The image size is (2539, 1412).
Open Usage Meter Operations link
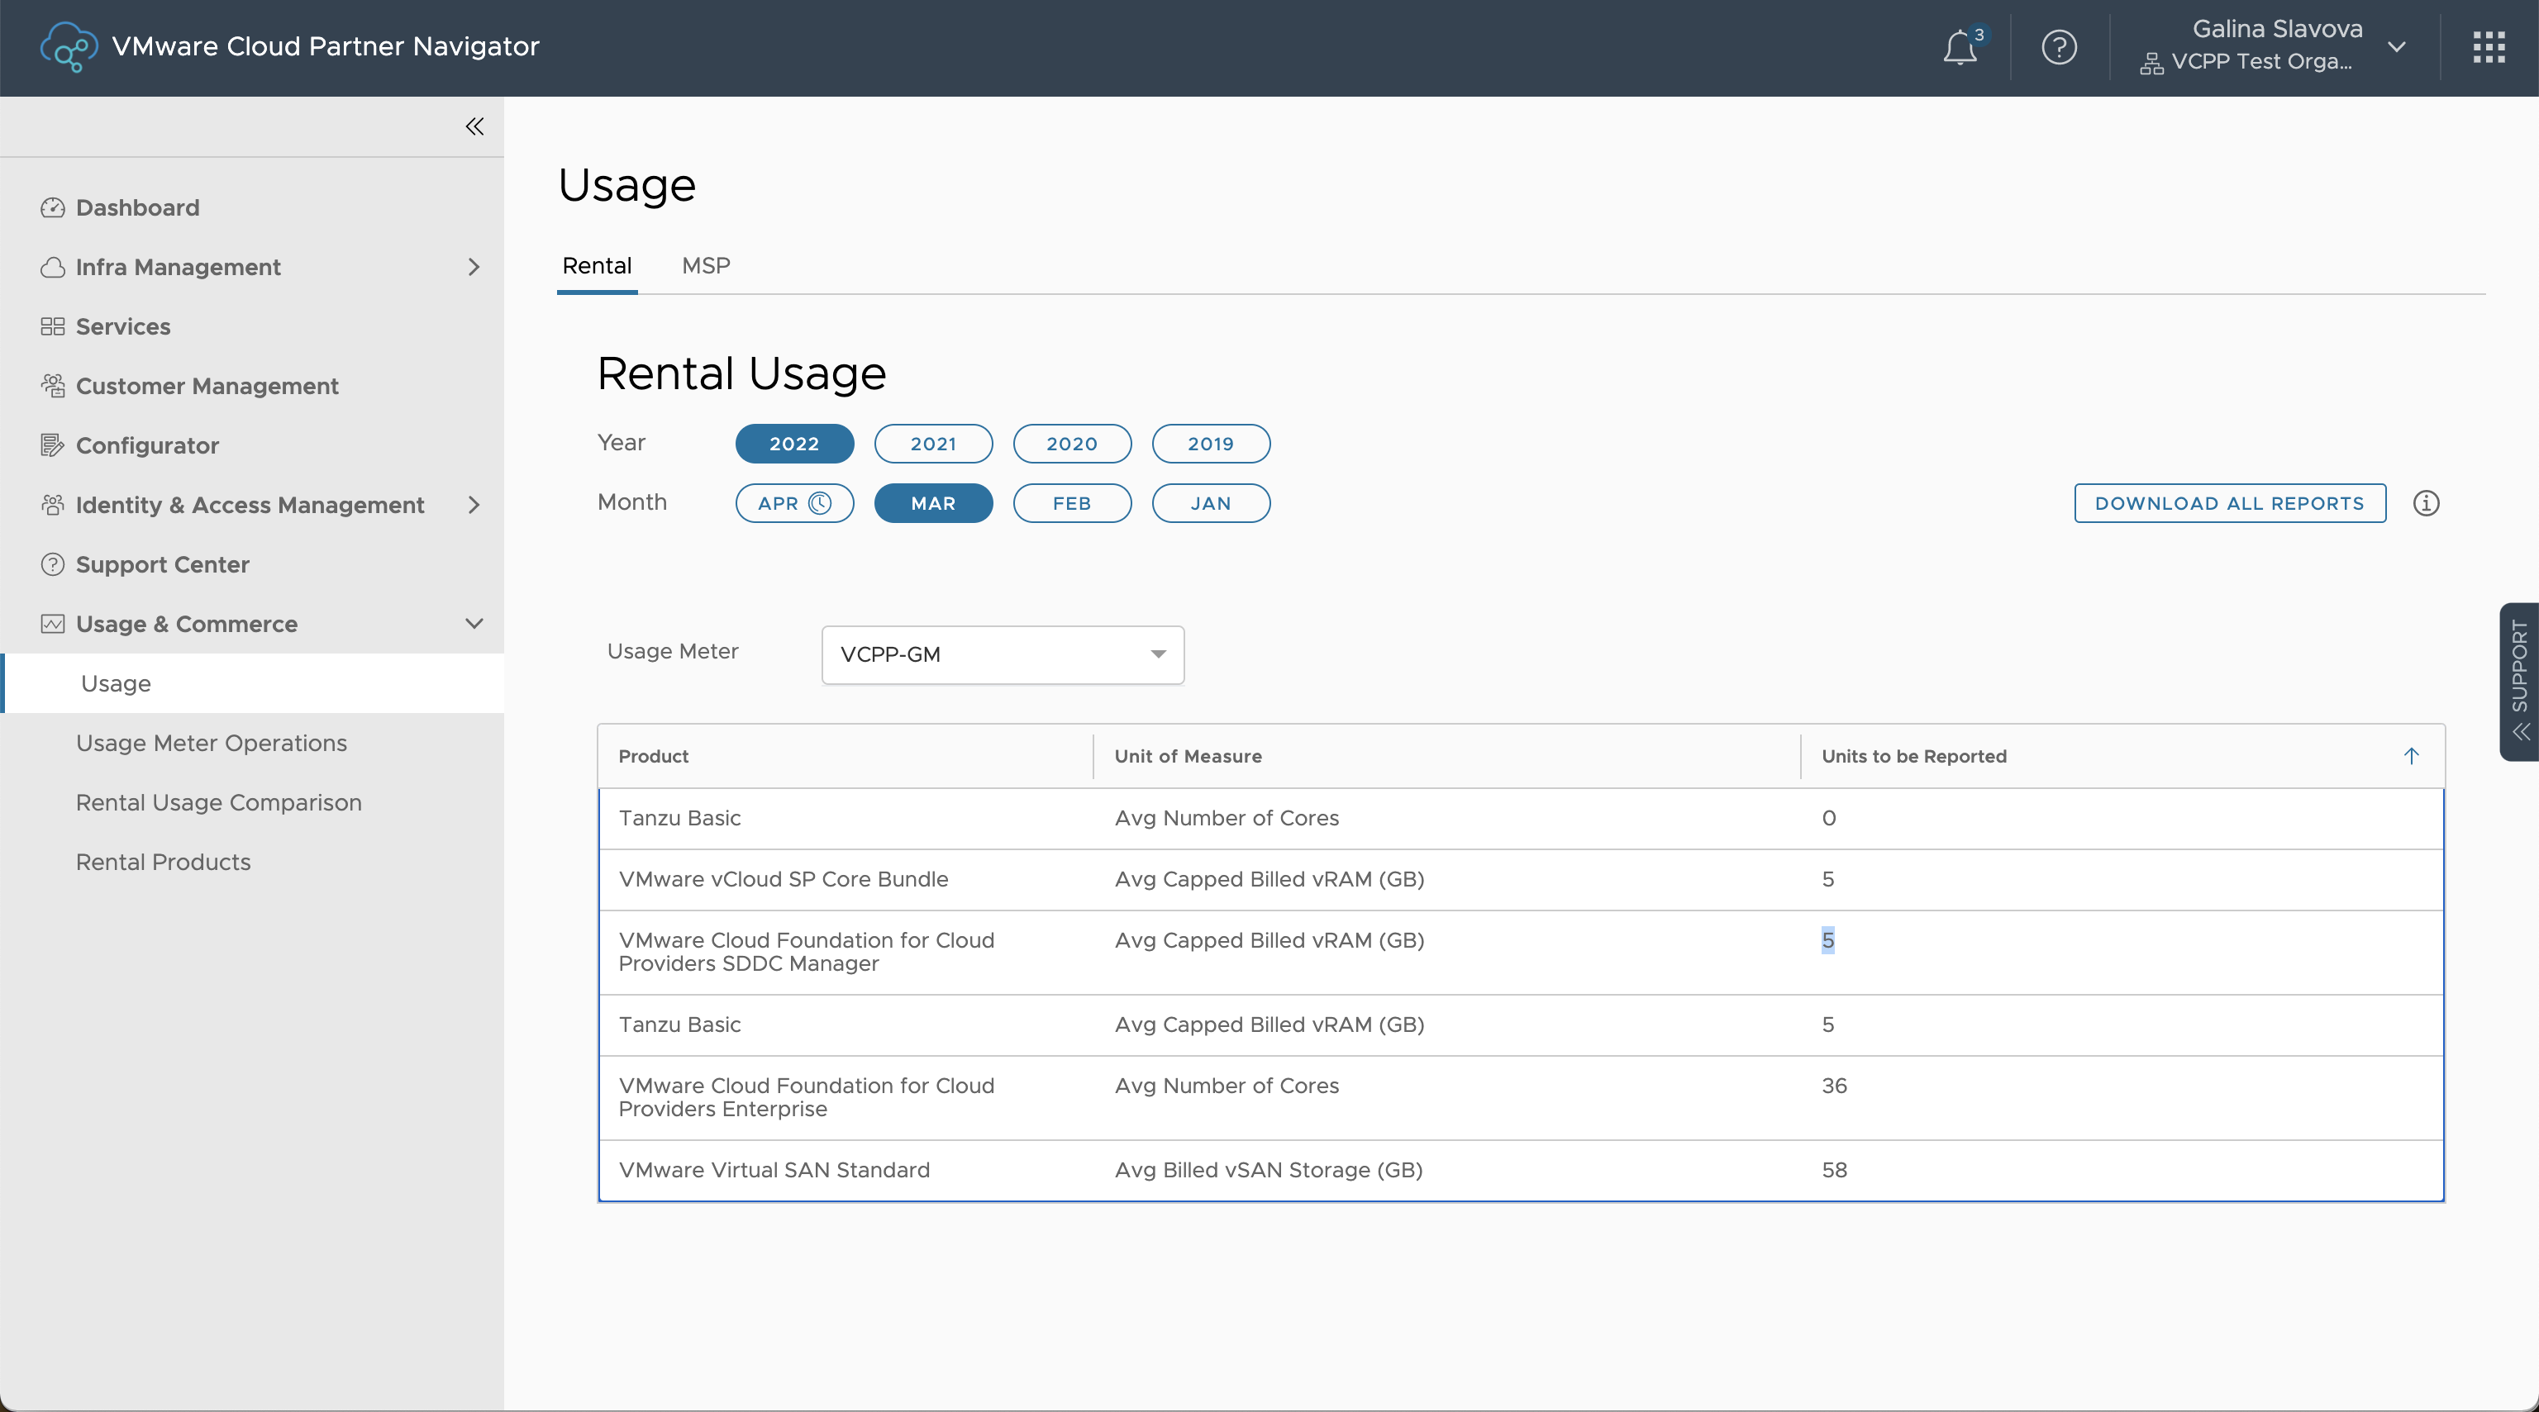[x=211, y=743]
